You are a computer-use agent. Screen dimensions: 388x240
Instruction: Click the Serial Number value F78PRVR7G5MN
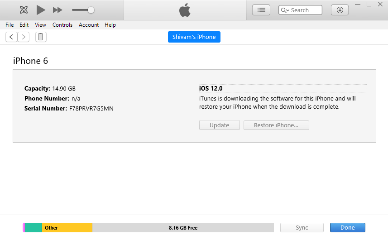click(x=91, y=109)
